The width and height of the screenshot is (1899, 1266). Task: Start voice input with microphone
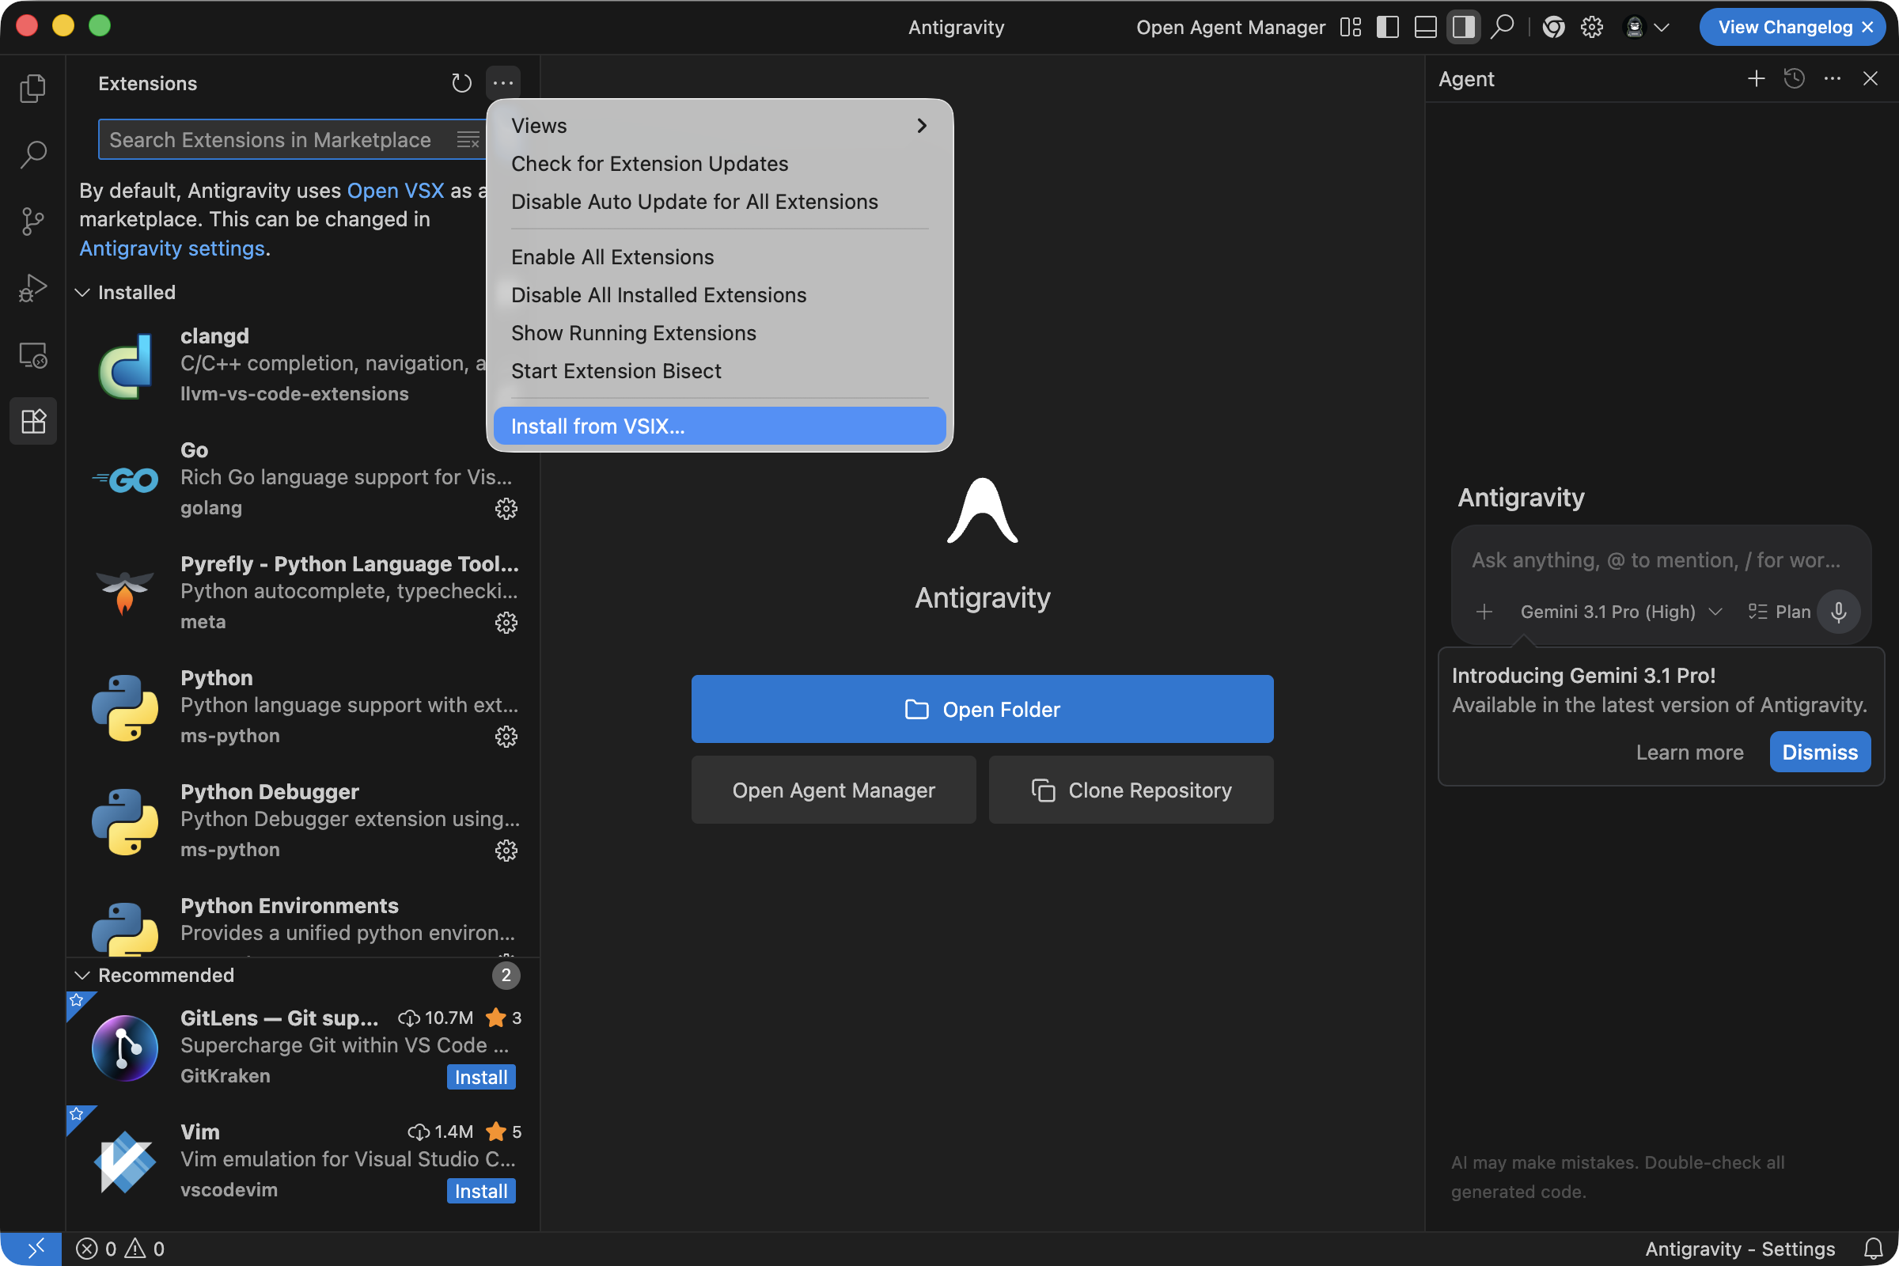tap(1838, 612)
